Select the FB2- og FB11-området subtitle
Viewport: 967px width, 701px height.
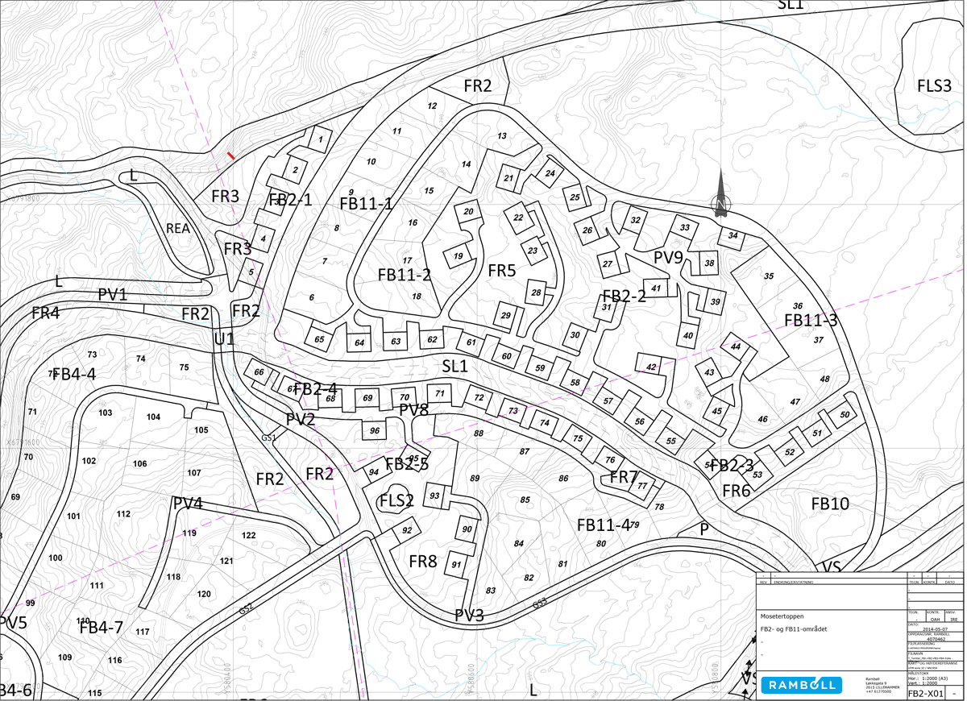[792, 628]
